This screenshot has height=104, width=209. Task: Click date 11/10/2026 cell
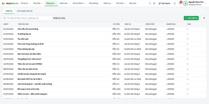8,49
